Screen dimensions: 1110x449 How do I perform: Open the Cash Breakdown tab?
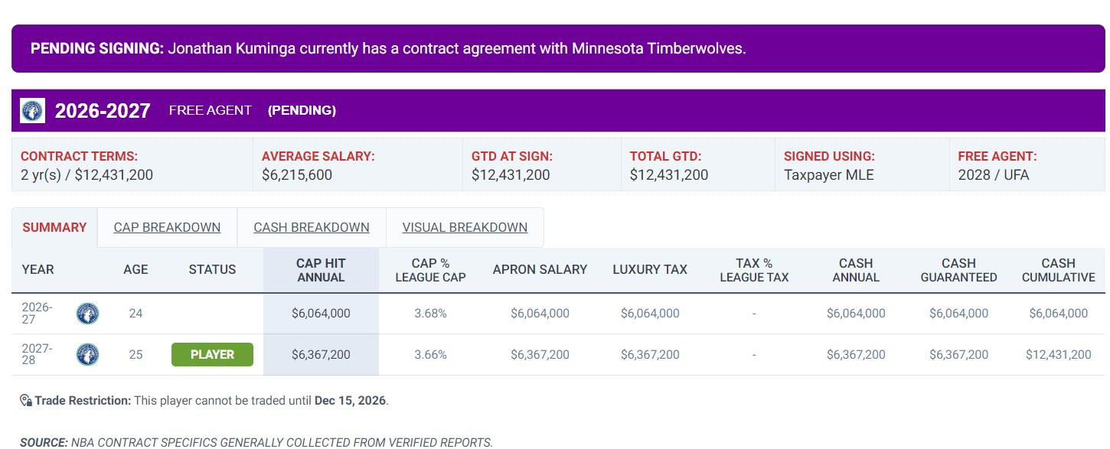tap(312, 227)
